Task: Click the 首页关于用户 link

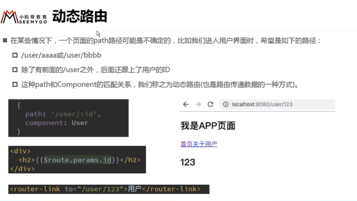Action: pos(199,144)
